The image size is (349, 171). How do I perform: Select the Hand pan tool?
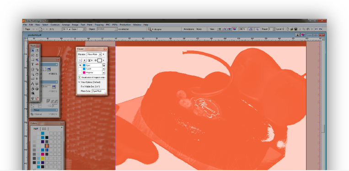(x=37, y=74)
